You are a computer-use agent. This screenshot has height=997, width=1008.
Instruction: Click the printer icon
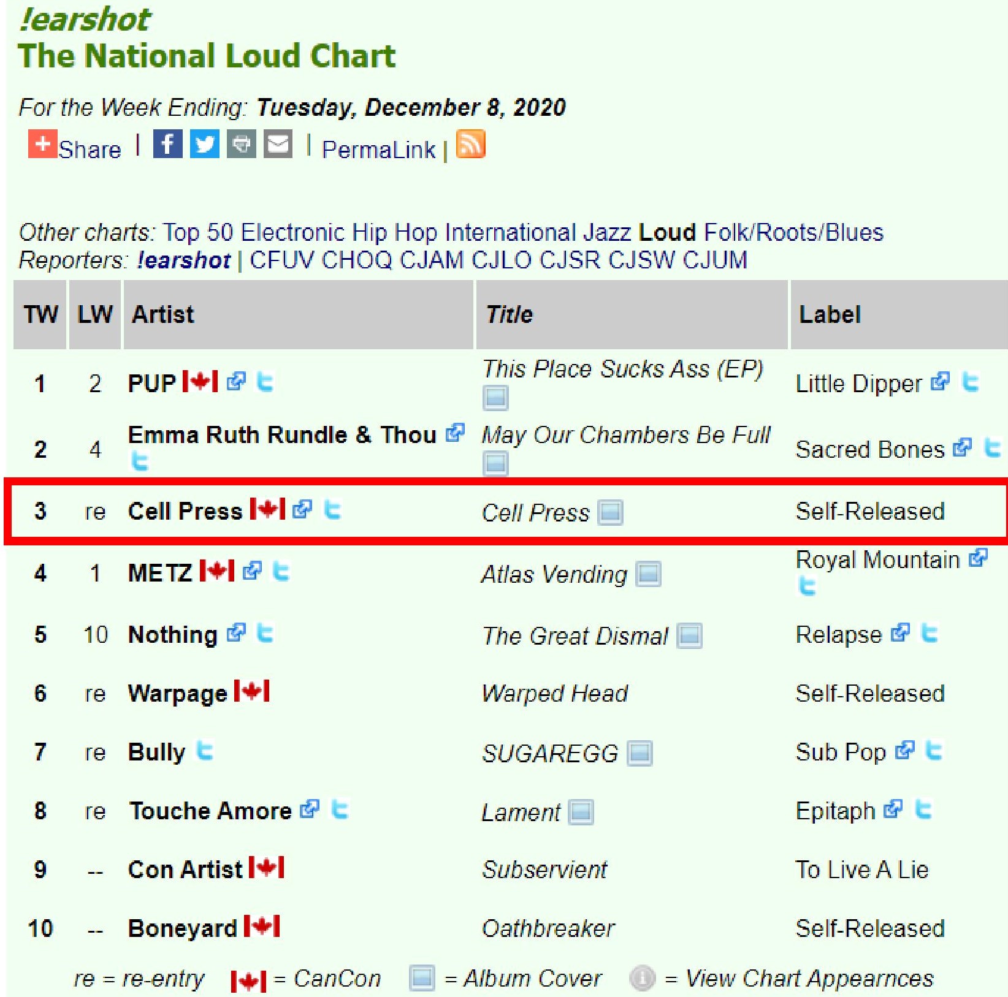point(242,145)
